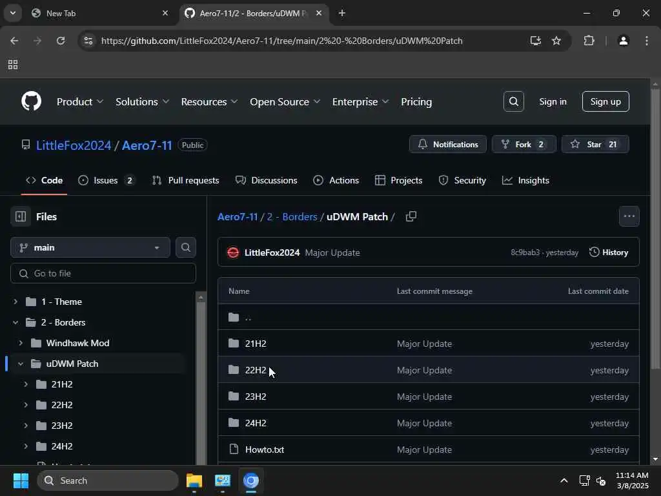The image size is (661, 496).
Task: Fork the repository with the Fork button
Action: click(x=524, y=144)
